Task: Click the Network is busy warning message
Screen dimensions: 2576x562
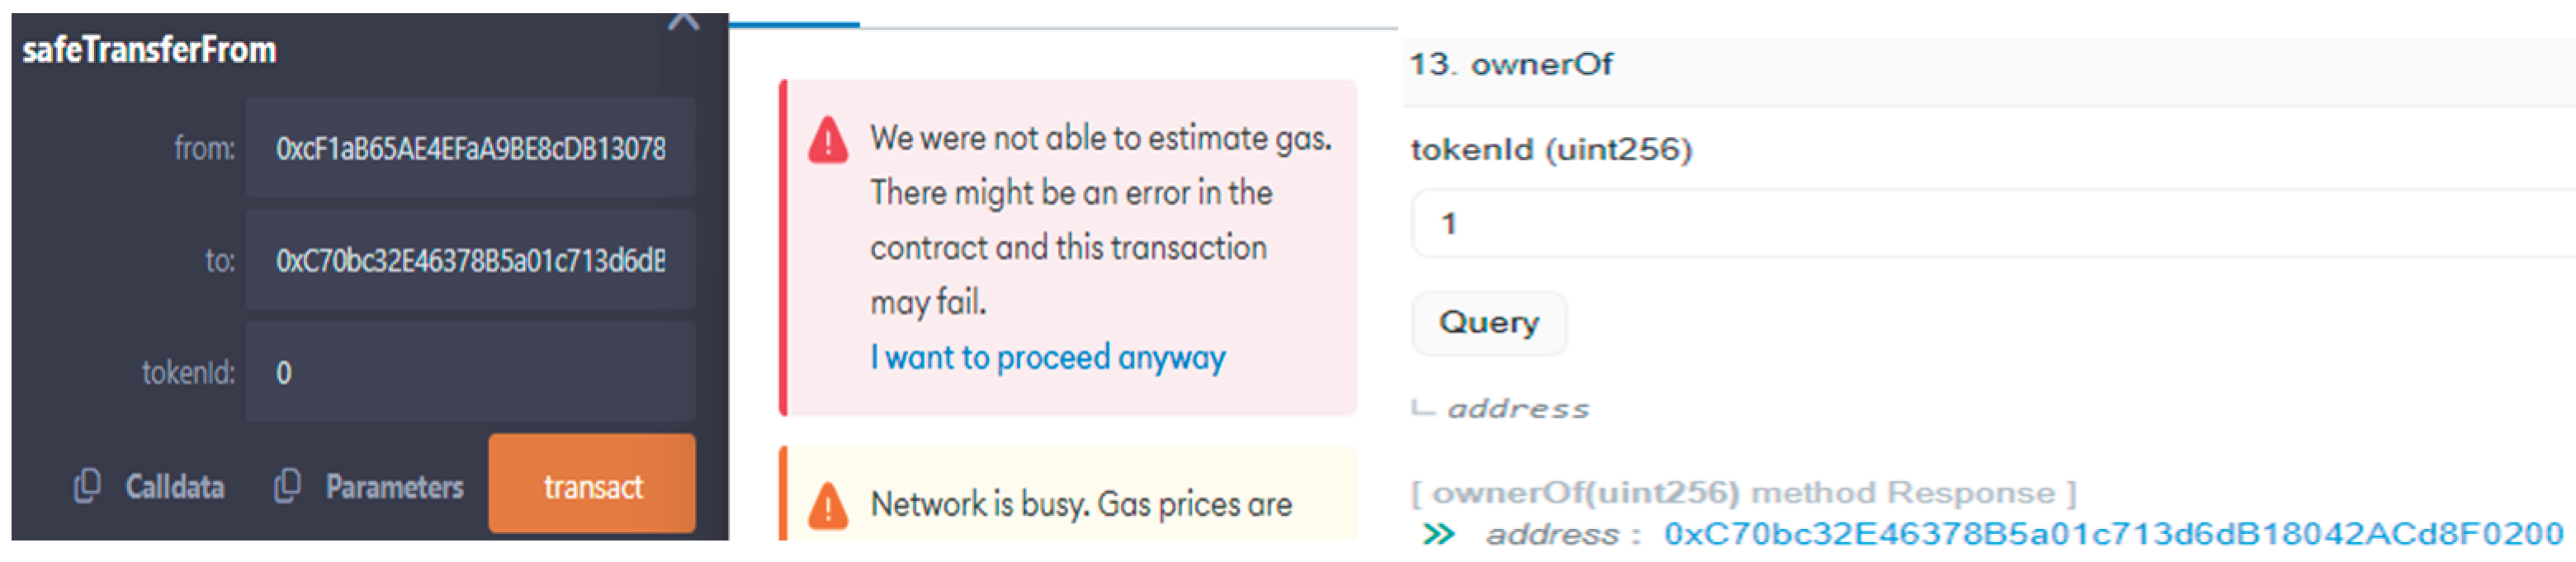Action: point(1080,504)
